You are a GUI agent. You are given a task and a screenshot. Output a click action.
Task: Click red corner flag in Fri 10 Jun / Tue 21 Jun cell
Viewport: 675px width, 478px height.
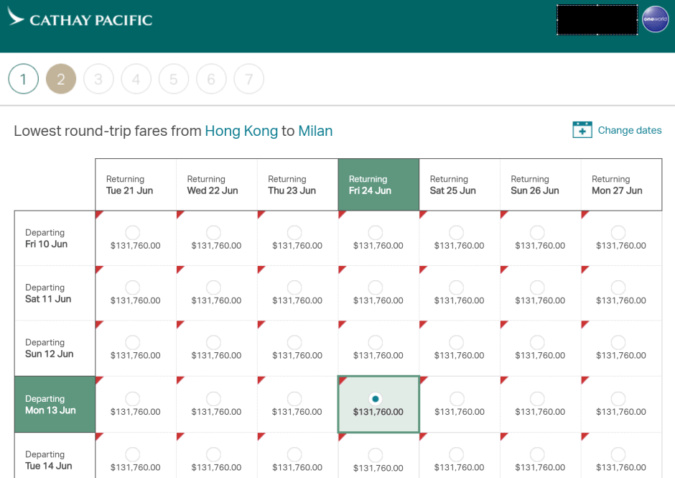99,214
